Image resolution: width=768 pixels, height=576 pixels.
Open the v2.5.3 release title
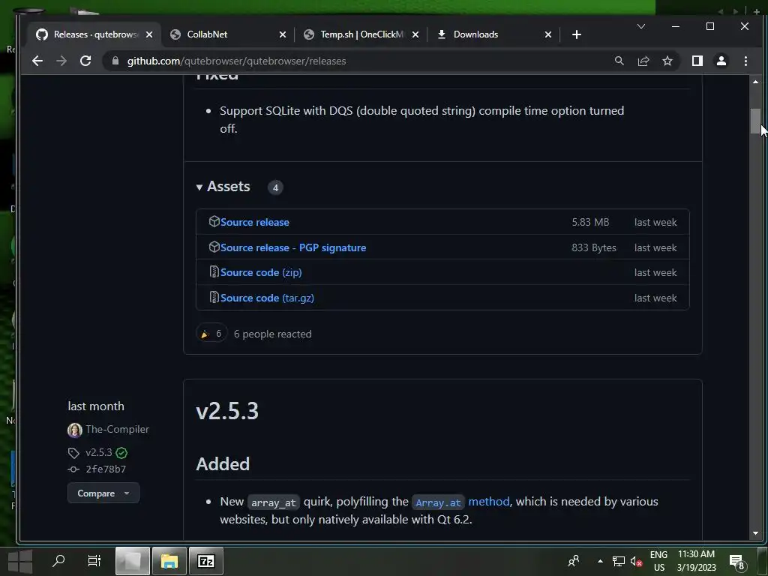(227, 411)
